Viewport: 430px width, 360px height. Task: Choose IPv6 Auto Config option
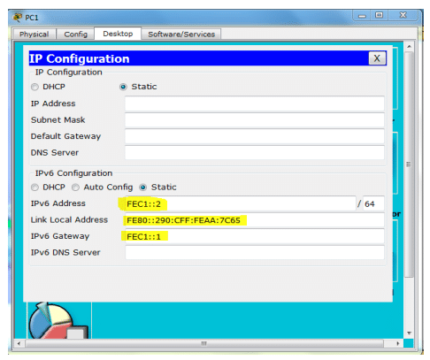point(75,188)
